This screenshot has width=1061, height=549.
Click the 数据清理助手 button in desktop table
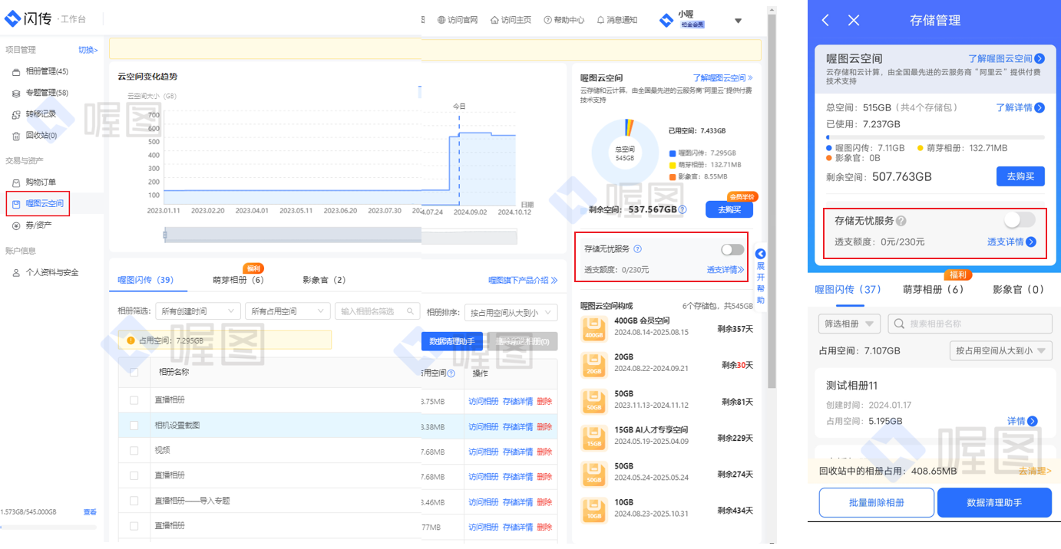tap(452, 342)
